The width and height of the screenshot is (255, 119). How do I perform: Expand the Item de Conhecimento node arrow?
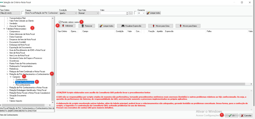(14, 82)
